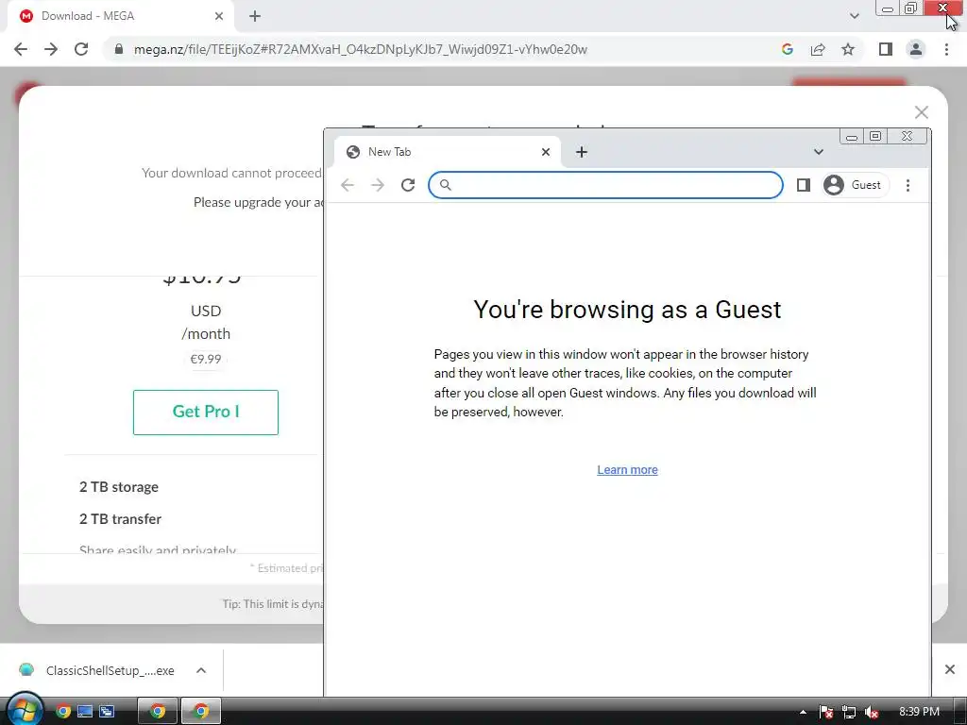The height and width of the screenshot is (725, 967).
Task: Click the magnifier icon in Guest omnibox
Action: [x=446, y=185]
